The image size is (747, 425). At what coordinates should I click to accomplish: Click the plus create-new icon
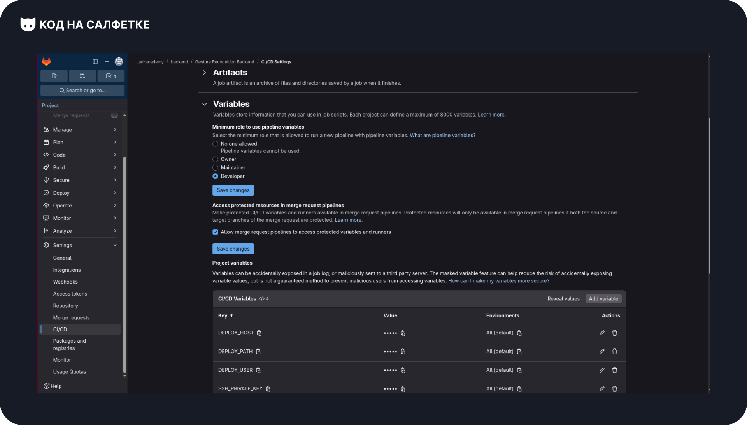tap(107, 61)
